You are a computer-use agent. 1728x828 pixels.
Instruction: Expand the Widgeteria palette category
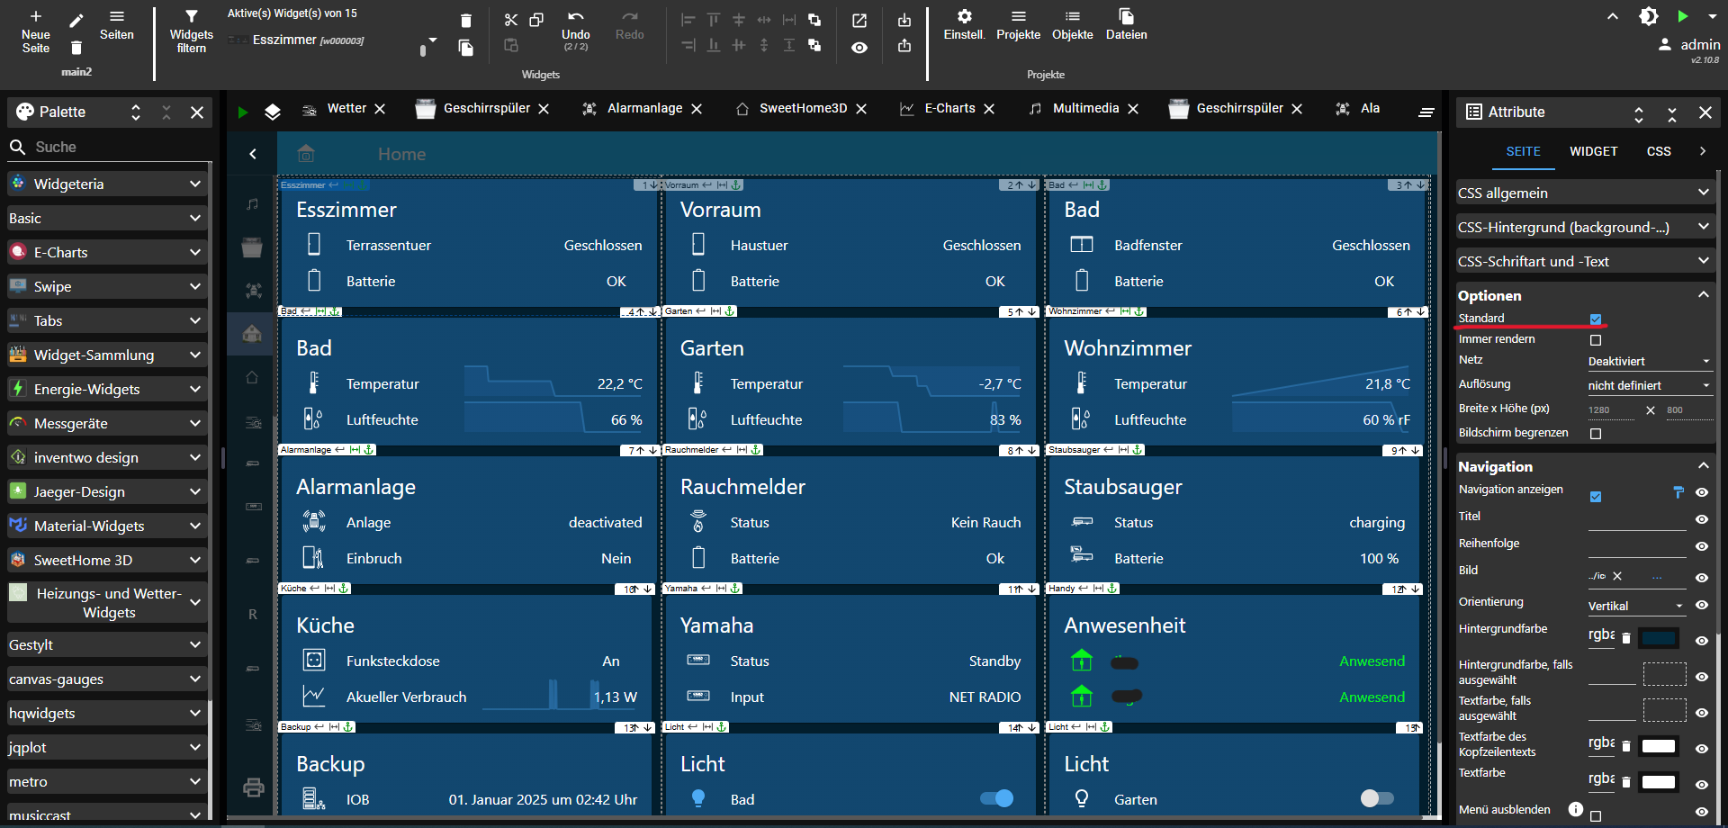(x=107, y=184)
